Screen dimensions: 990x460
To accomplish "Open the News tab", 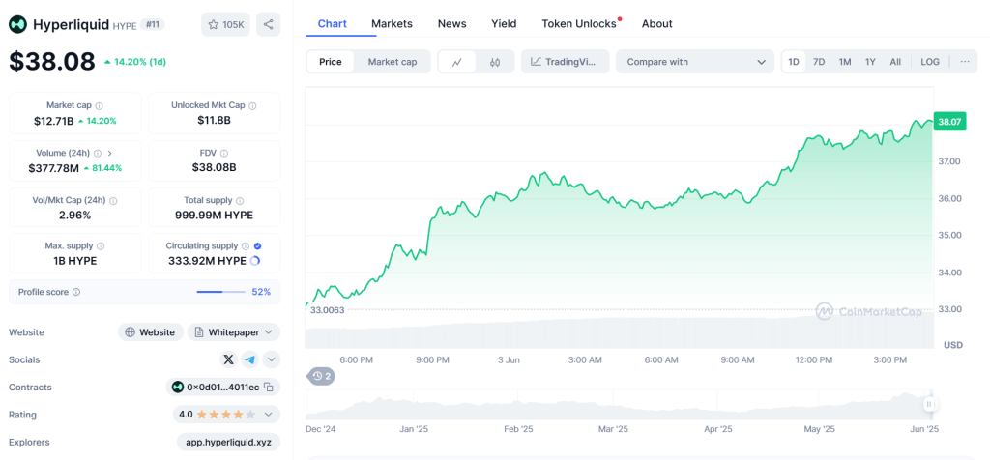I will click(452, 24).
